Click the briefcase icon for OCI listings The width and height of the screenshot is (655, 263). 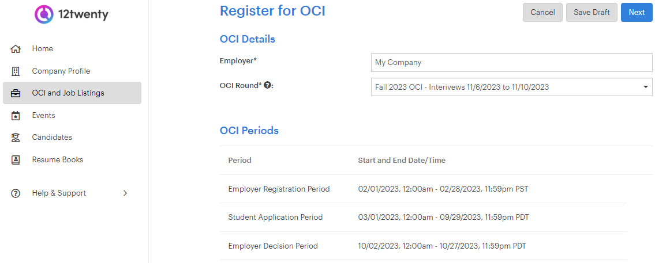pos(16,93)
